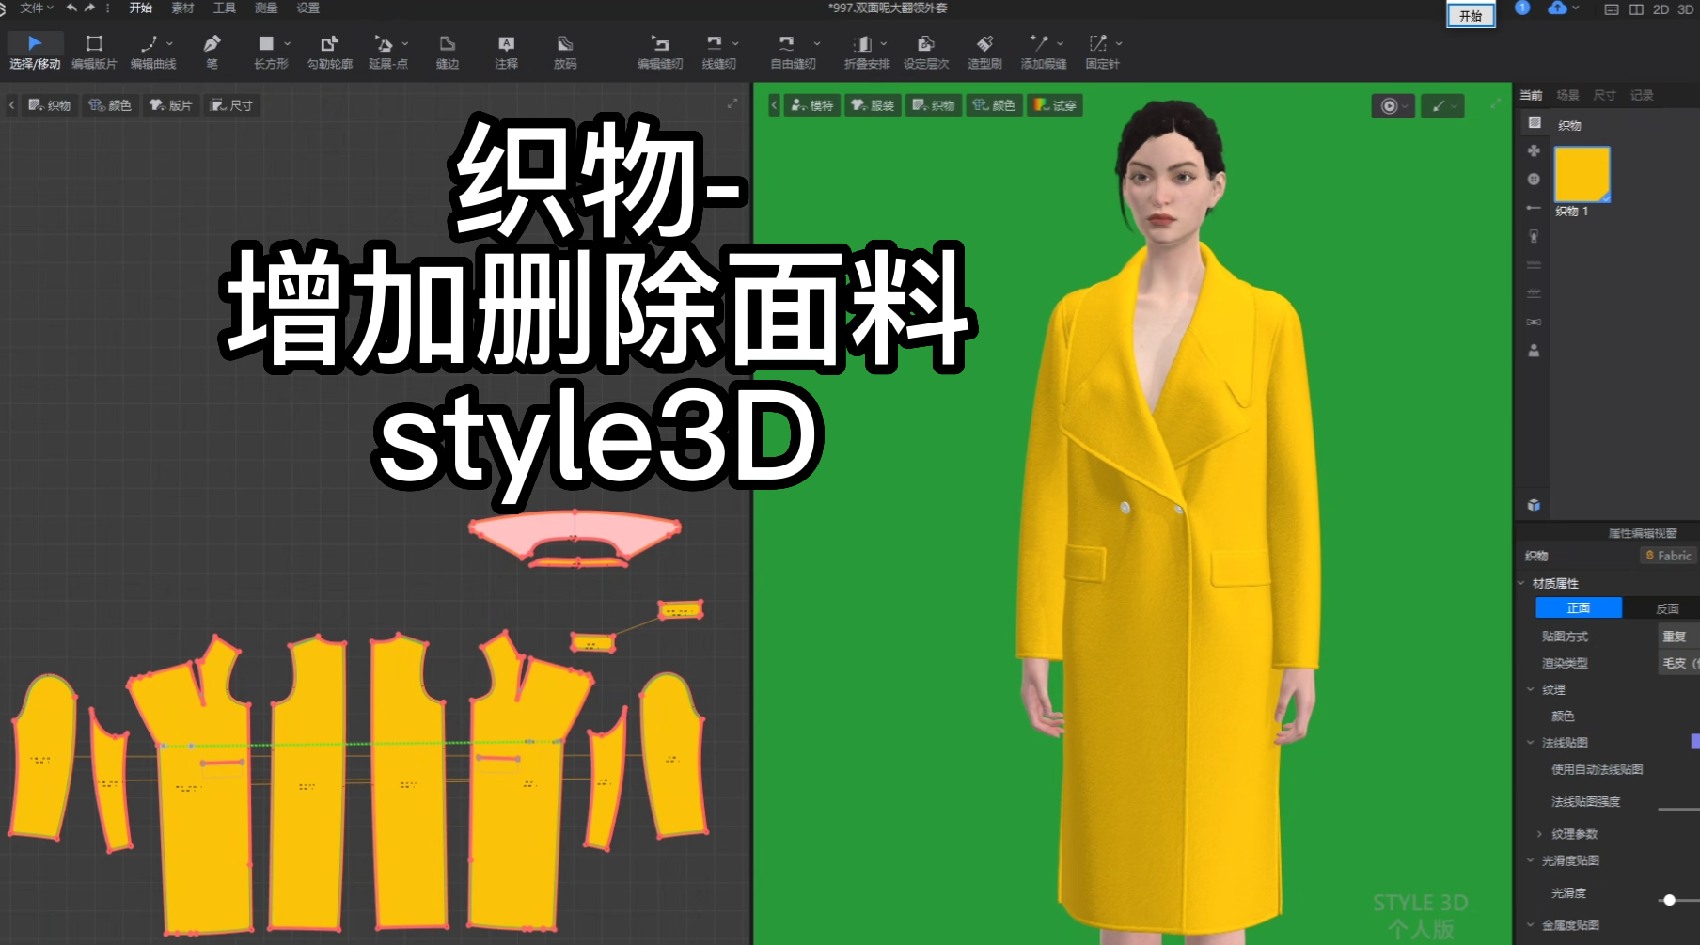This screenshot has height=945, width=1700.
Task: Click the undo arrow icon
Action: [x=71, y=8]
